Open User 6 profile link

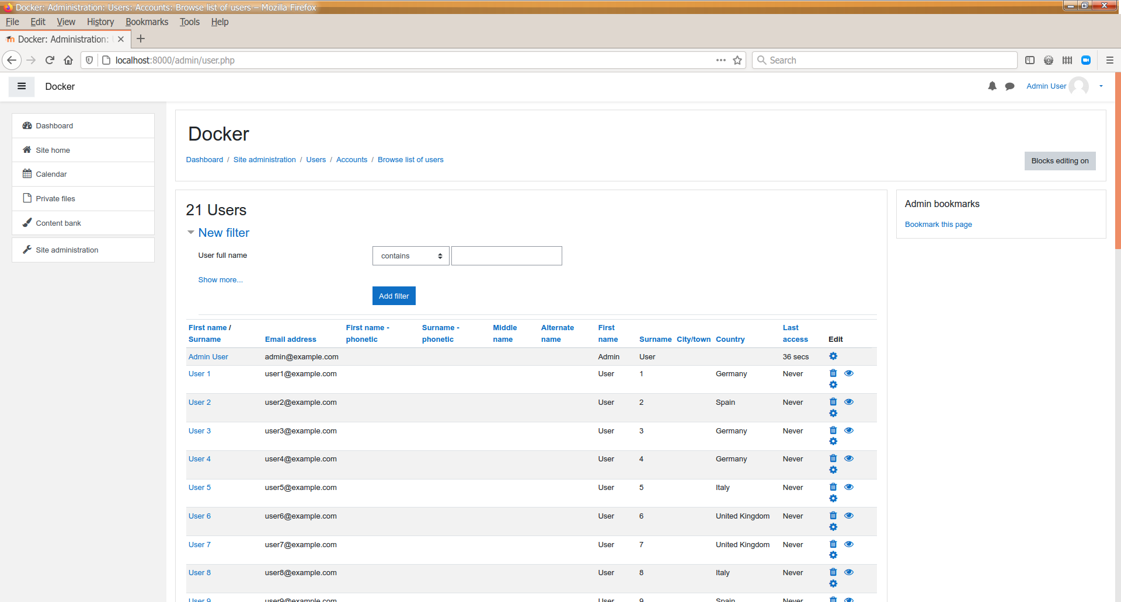tap(200, 516)
